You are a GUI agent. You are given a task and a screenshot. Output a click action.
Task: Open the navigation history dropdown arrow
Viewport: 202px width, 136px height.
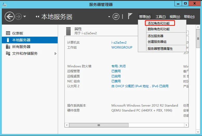pos(25,17)
